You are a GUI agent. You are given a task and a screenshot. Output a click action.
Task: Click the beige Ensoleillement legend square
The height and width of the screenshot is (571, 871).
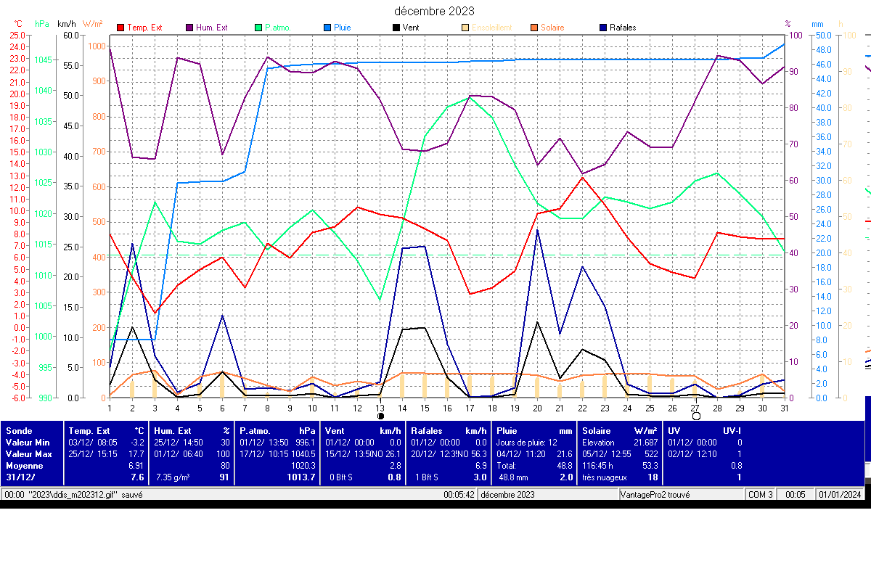click(465, 28)
